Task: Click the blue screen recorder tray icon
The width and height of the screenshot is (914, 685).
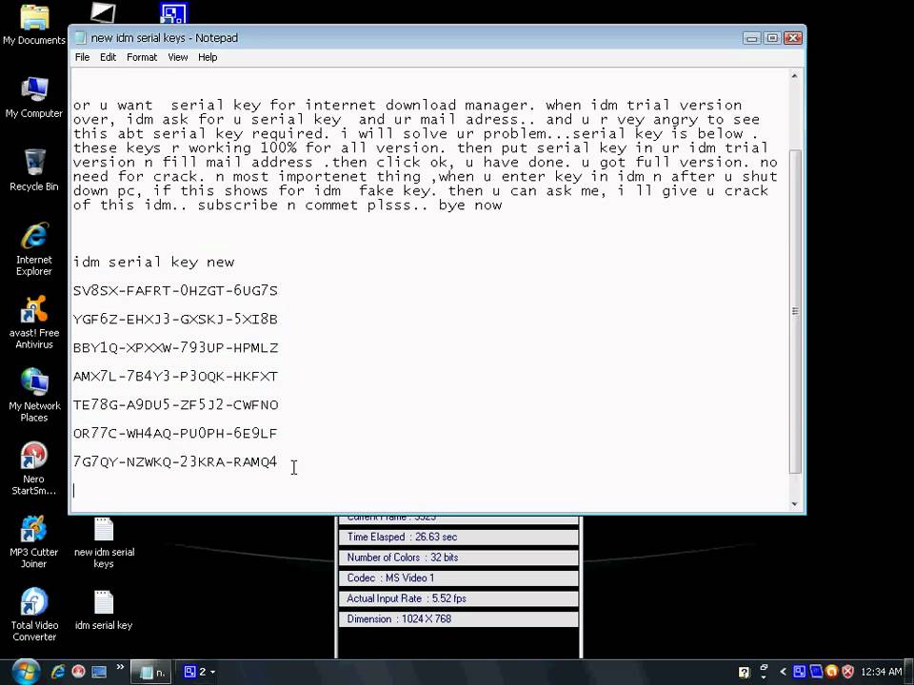Action: coord(799,672)
